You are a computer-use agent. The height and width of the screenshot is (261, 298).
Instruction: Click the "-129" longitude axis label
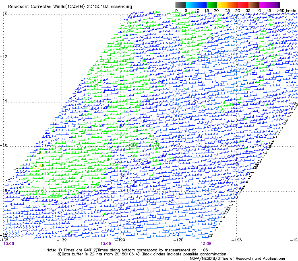pyautogui.click(x=120, y=240)
